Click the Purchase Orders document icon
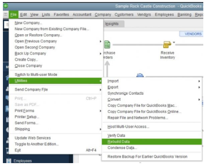 point(107,45)
